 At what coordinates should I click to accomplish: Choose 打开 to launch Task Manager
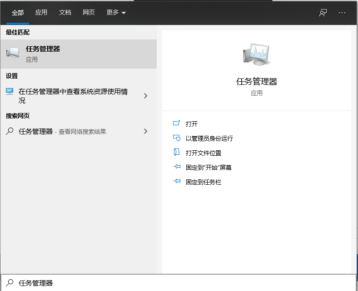(192, 124)
